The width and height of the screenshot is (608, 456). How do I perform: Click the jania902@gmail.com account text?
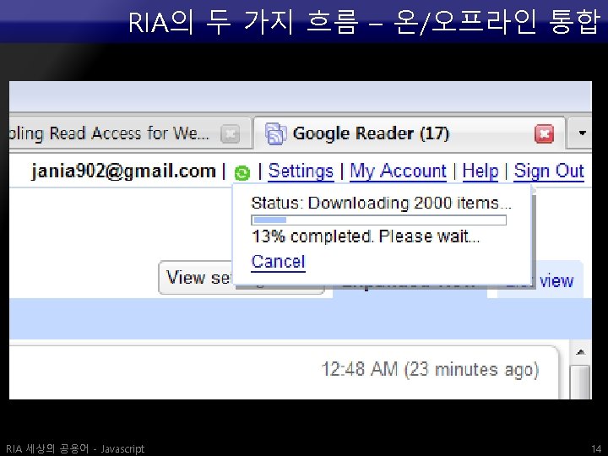tap(123, 171)
